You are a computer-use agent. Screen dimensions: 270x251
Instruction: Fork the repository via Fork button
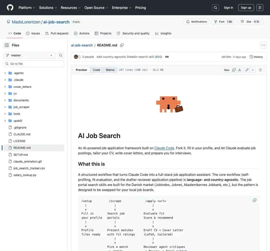[223, 22]
